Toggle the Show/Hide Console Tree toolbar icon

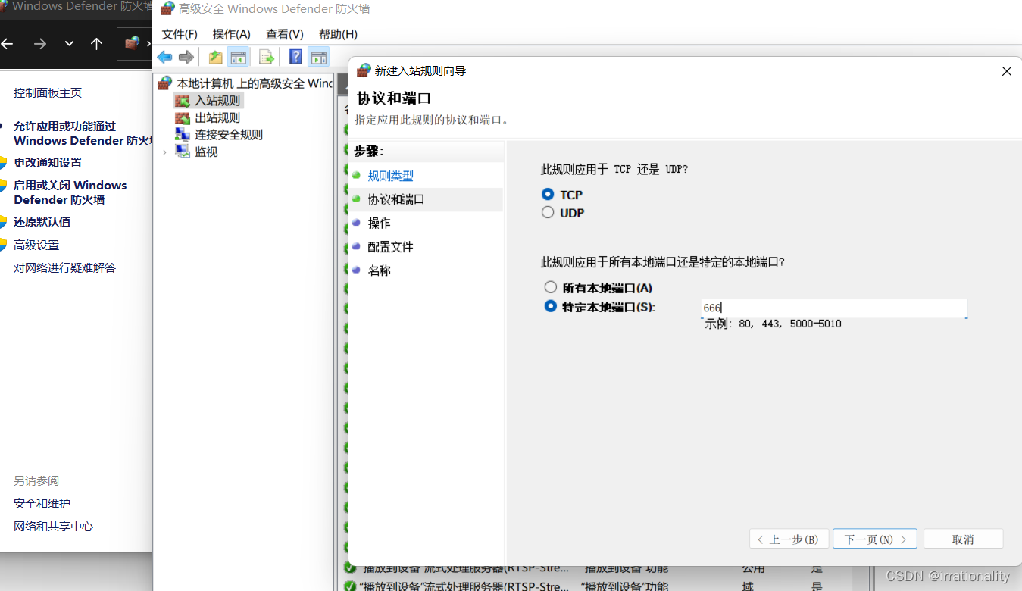[238, 56]
